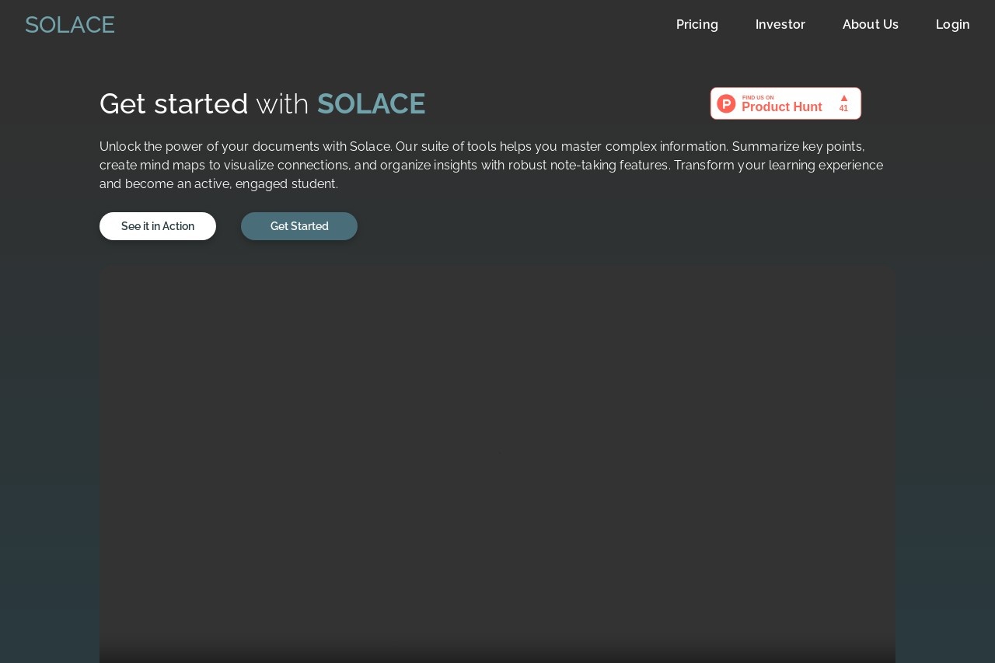Click the Get Started button
The width and height of the screenshot is (995, 663).
point(299,226)
